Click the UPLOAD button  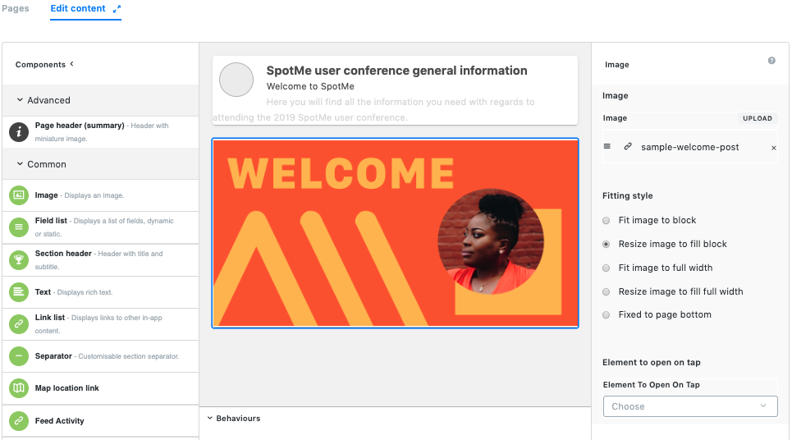tap(758, 118)
